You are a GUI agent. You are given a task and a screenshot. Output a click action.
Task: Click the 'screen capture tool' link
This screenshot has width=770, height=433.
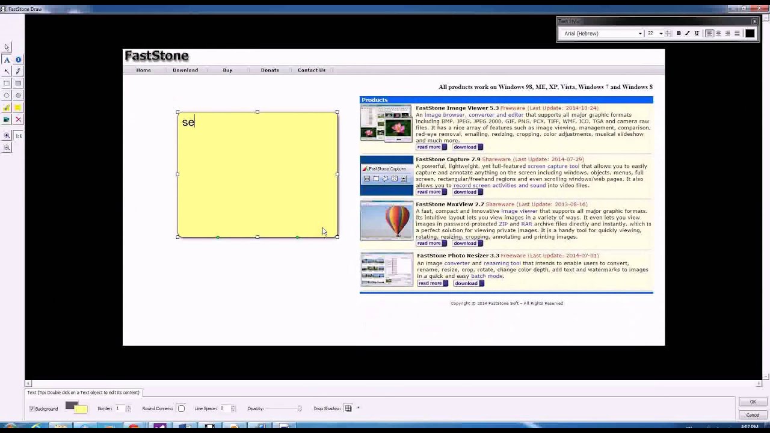pos(553,167)
